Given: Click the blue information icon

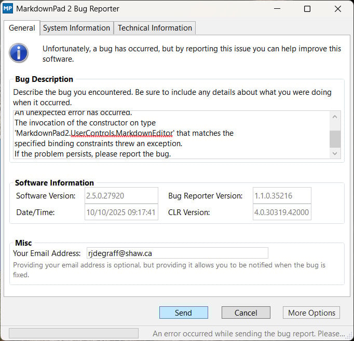Looking at the screenshot, I should tap(19, 53).
